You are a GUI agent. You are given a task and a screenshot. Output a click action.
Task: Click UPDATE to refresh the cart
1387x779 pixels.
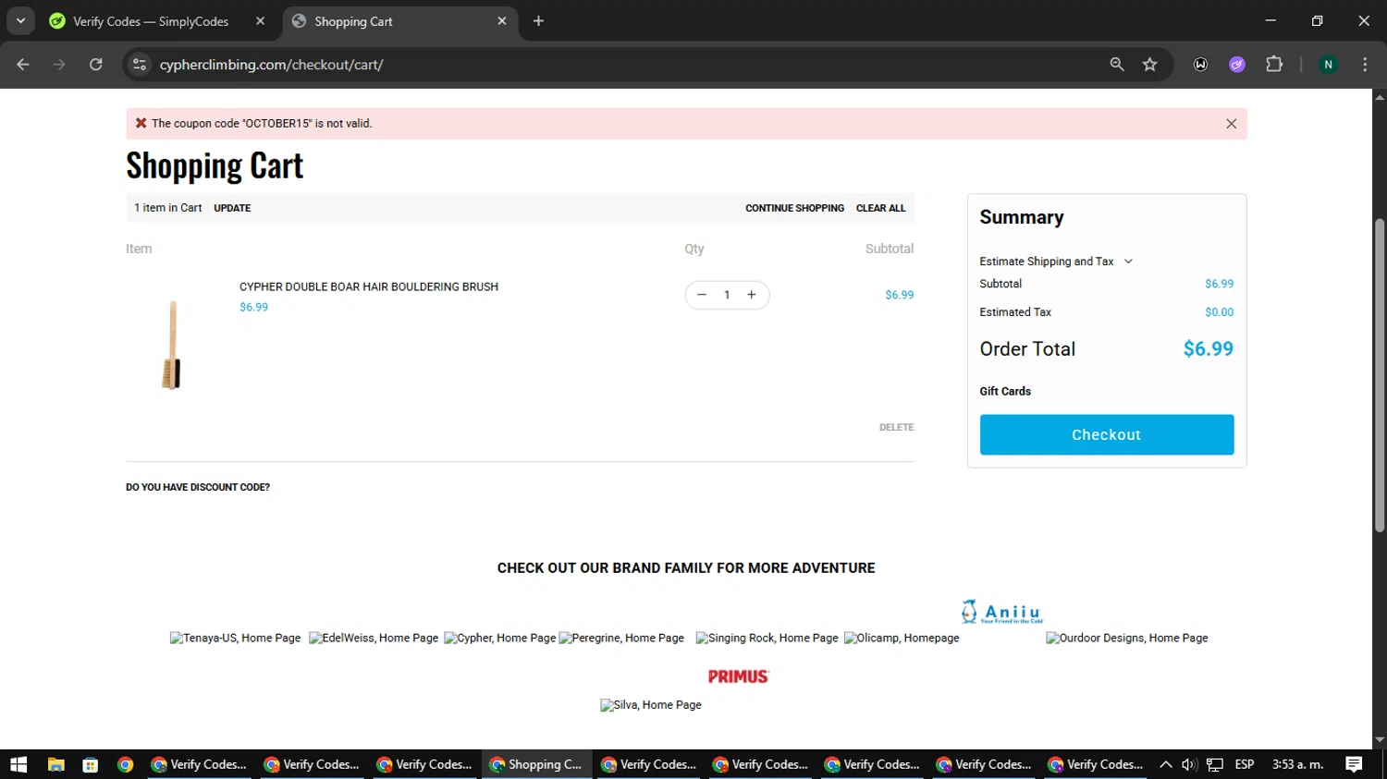(232, 208)
